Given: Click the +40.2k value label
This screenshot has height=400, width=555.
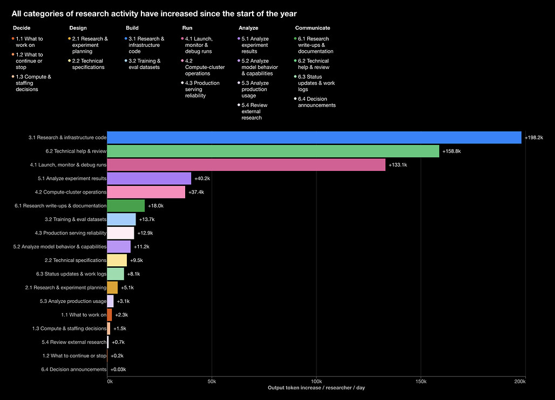Looking at the screenshot, I should (x=202, y=178).
